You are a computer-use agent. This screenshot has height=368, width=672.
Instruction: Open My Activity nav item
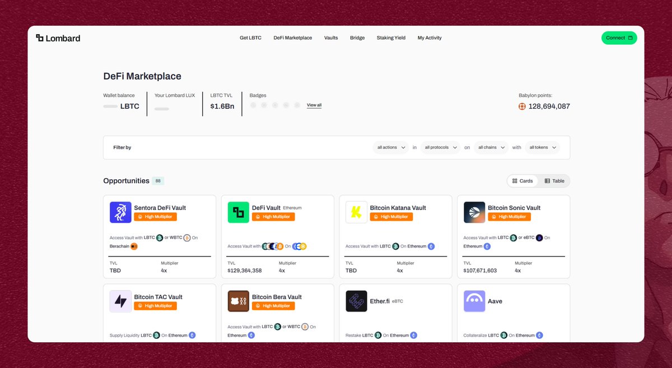point(430,38)
